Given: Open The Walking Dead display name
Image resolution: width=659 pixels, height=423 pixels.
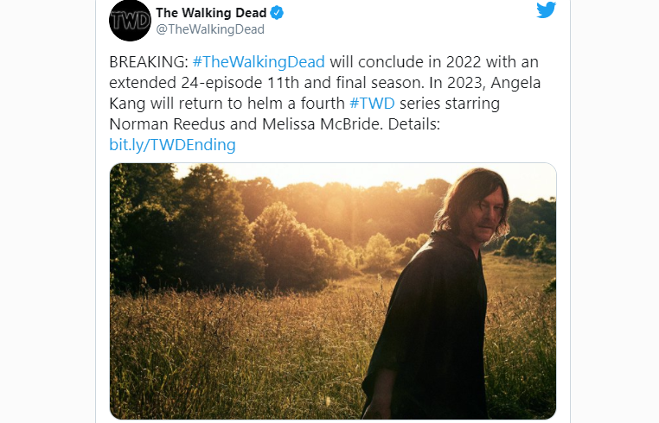Looking at the screenshot, I should point(211,13).
